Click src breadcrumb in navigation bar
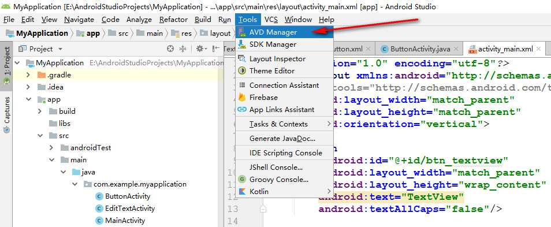 coord(118,34)
